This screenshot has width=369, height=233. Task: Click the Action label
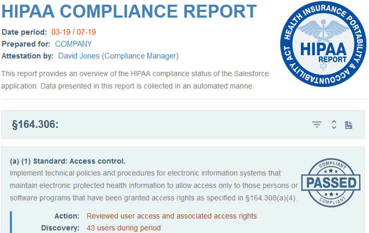click(x=67, y=216)
